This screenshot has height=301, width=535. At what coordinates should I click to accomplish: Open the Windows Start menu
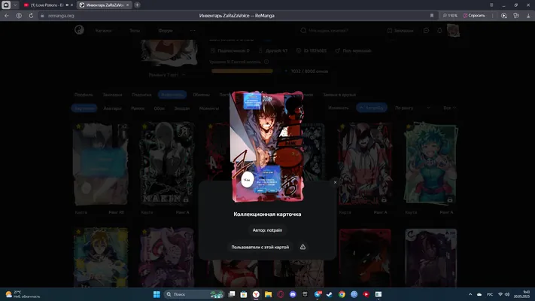point(157,294)
